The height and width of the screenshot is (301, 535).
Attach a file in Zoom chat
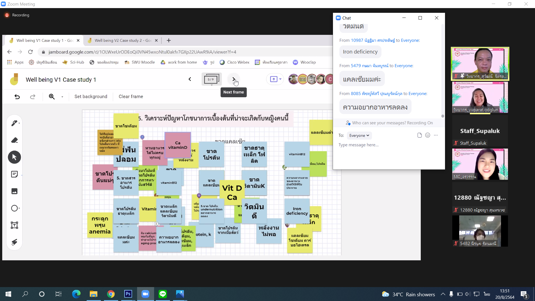(x=419, y=135)
